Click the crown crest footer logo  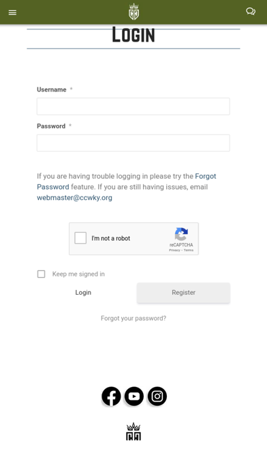(133, 431)
